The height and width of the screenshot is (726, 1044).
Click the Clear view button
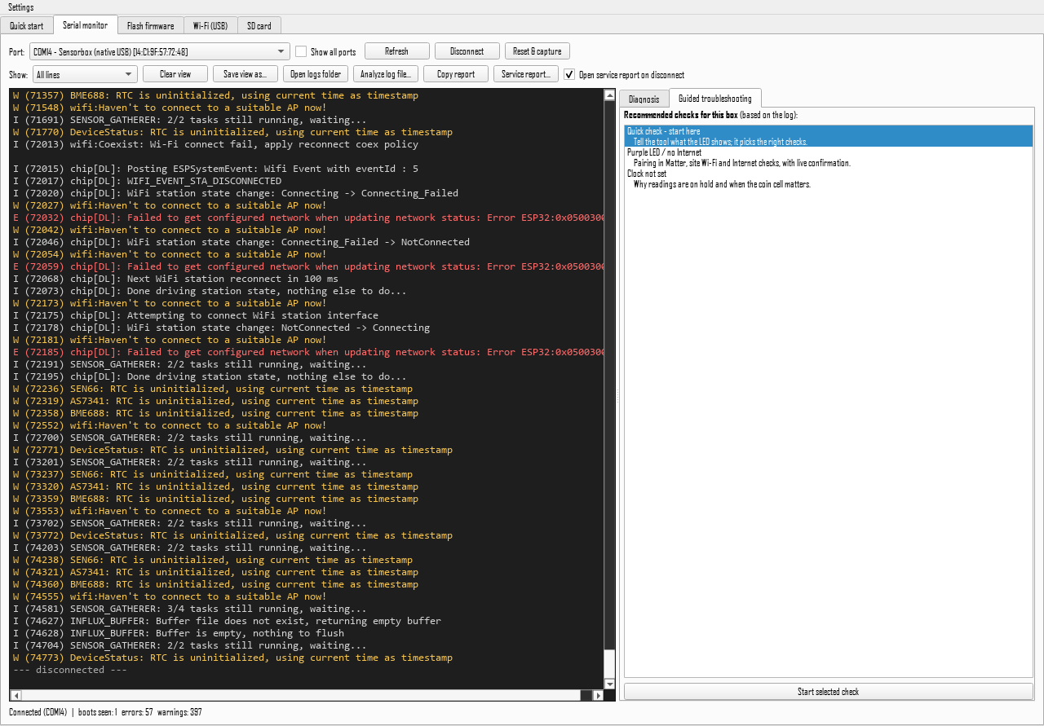coord(175,74)
